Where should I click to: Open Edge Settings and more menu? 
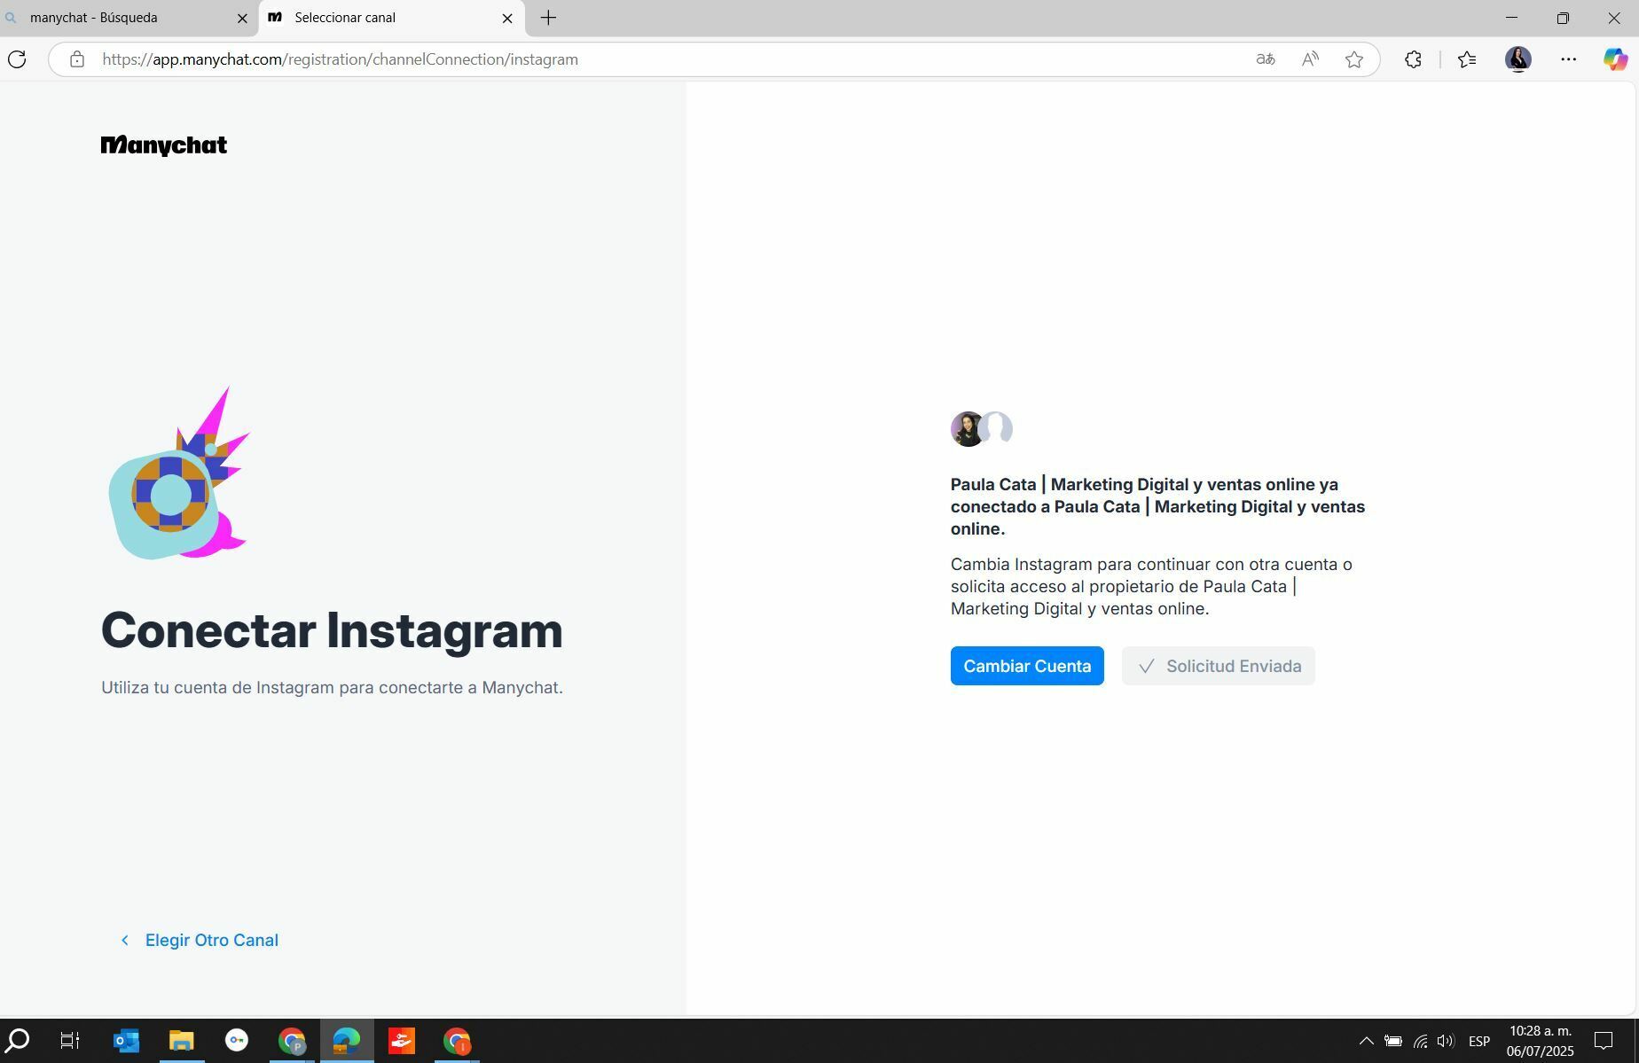click(1568, 59)
